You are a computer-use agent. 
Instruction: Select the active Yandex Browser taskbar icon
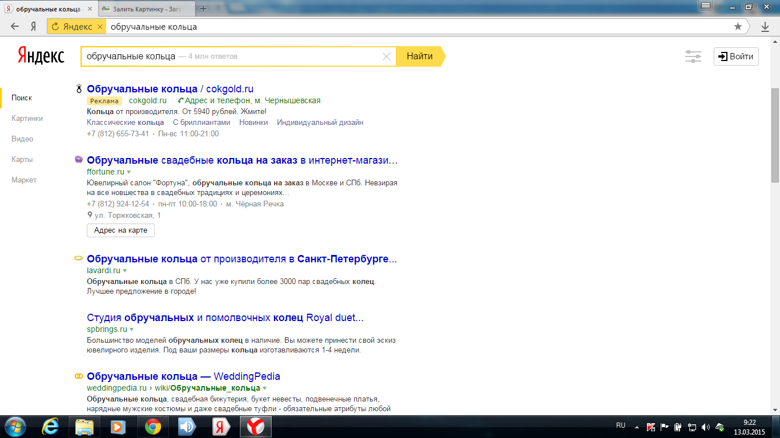pyautogui.click(x=255, y=427)
